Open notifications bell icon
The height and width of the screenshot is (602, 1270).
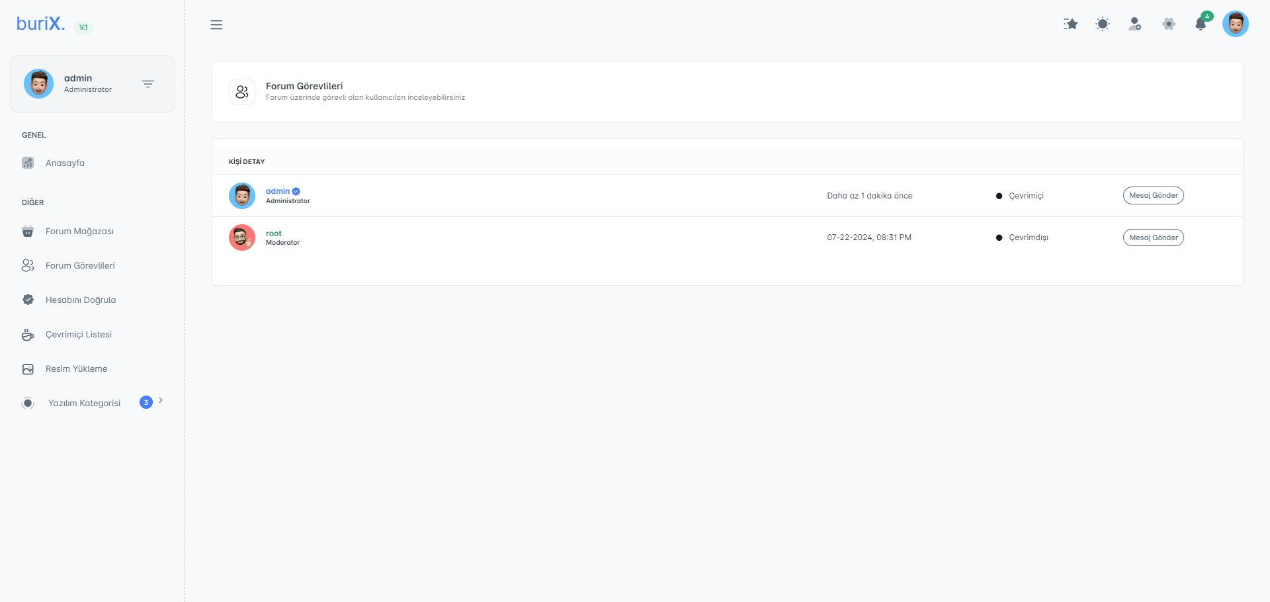point(1201,24)
